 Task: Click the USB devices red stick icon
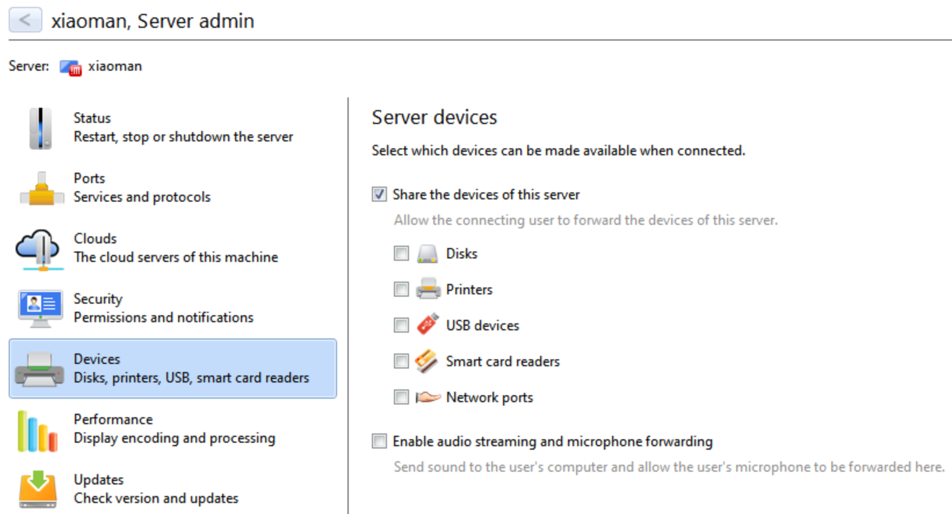coord(428,325)
